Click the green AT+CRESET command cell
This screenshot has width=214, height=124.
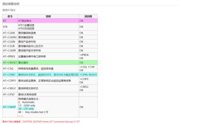10,63
